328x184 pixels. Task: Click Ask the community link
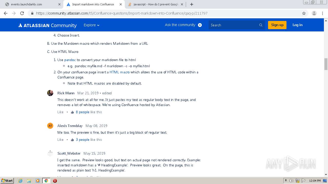coord(180,25)
